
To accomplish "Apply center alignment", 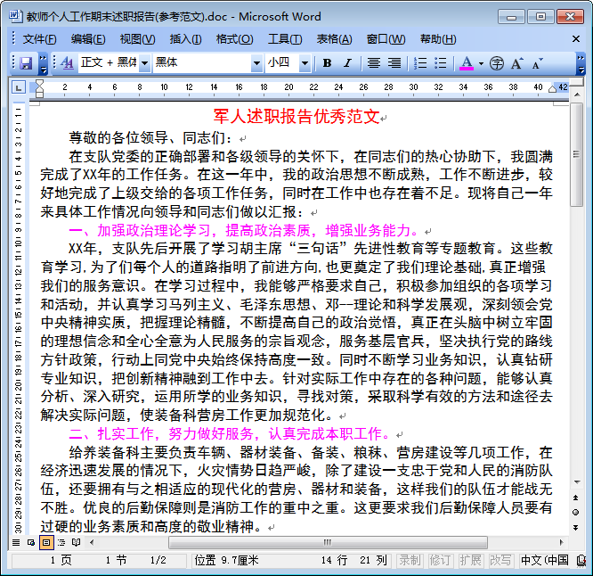I will (x=374, y=63).
